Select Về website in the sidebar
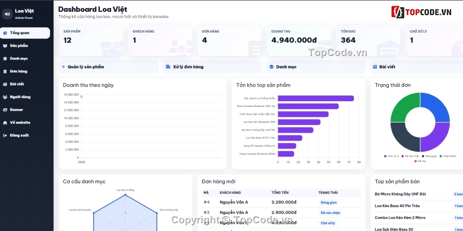The image size is (463, 231). pos(25,123)
